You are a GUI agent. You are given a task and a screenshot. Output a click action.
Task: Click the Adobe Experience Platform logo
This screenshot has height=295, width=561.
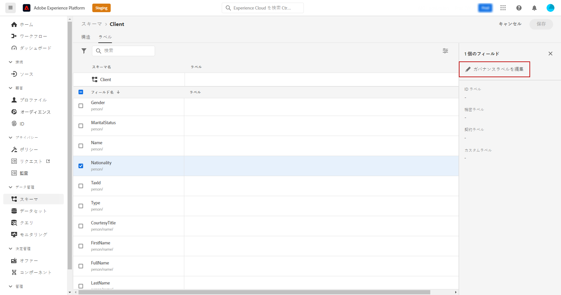click(x=27, y=8)
